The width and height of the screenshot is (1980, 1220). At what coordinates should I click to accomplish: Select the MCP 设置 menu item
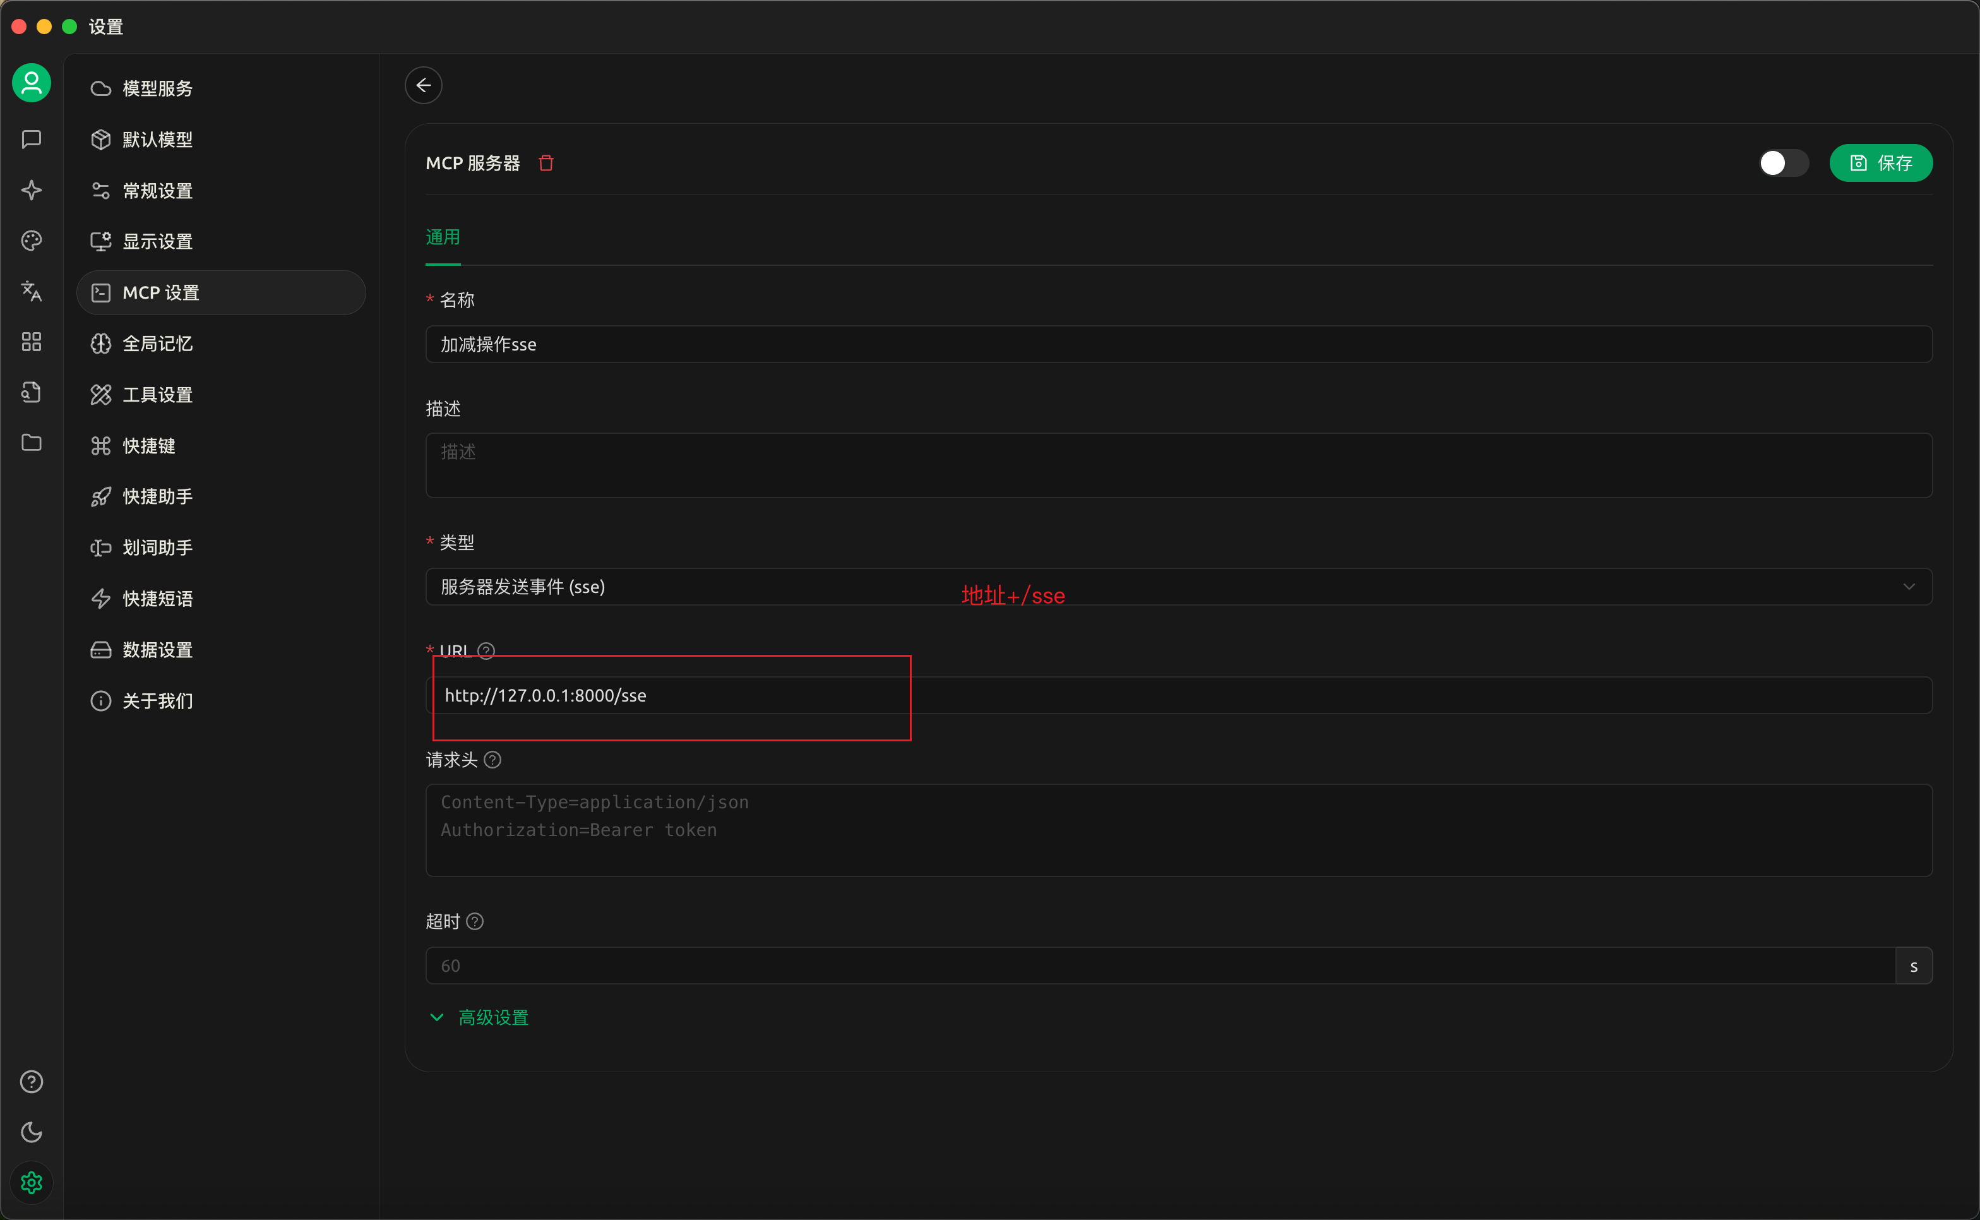(221, 292)
